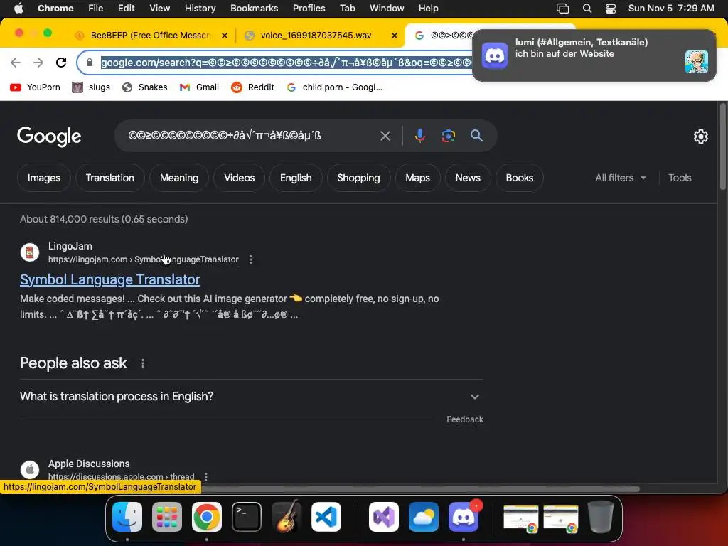This screenshot has height=546, width=728.
Task: Start voice search with microphone icon
Action: click(x=419, y=136)
